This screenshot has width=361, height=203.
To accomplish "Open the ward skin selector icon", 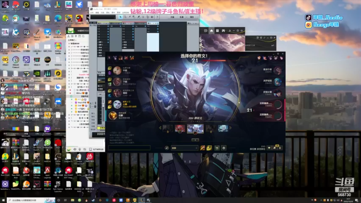I will 217,148.
